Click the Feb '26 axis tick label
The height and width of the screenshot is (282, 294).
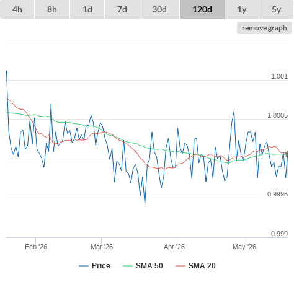(36, 247)
